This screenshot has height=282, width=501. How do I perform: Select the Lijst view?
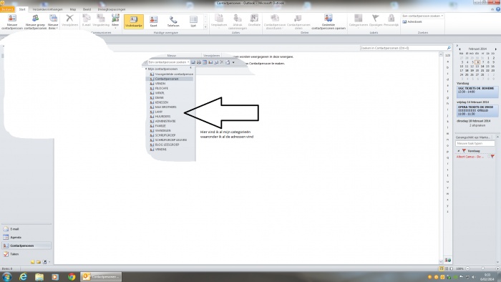tap(193, 21)
